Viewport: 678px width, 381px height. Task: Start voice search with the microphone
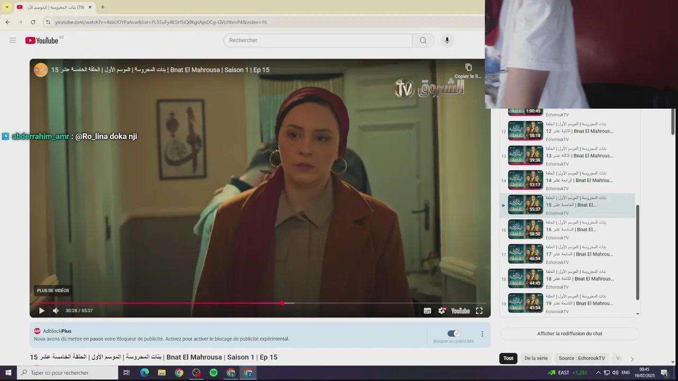tap(447, 40)
